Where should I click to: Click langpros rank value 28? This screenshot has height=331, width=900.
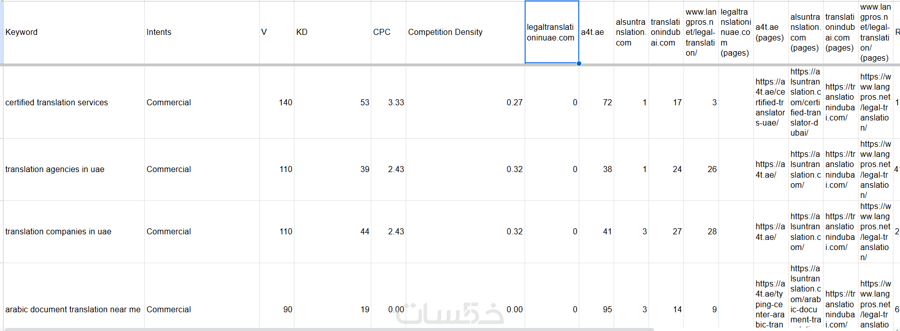tap(701, 232)
